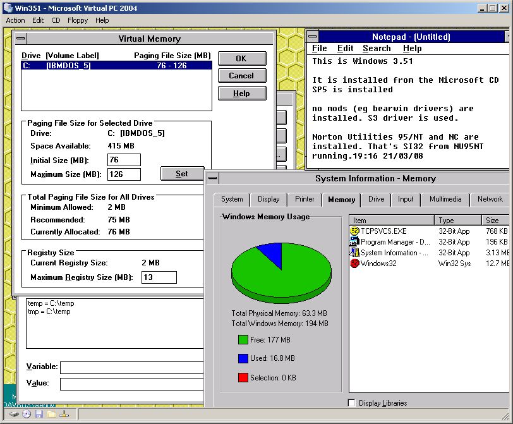Screen dimensions: 513x424
Task: Click the memory usage pie chart
Action: (281, 273)
